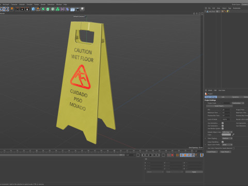The image size is (248, 186).
Task: Click the viewport rotate camera icon
Action: tap(199, 13)
